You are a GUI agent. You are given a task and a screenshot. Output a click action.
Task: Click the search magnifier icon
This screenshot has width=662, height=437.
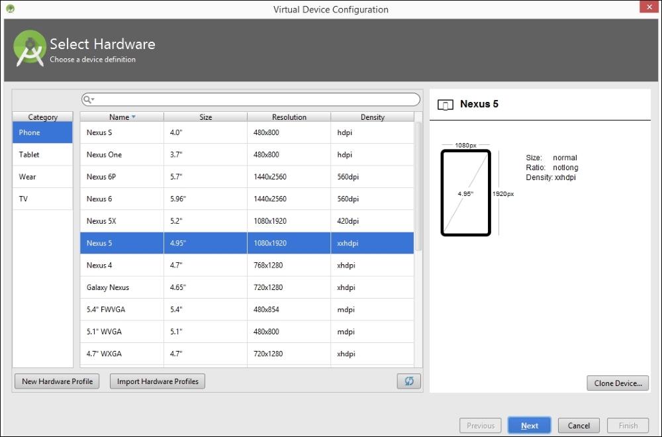[x=88, y=99]
